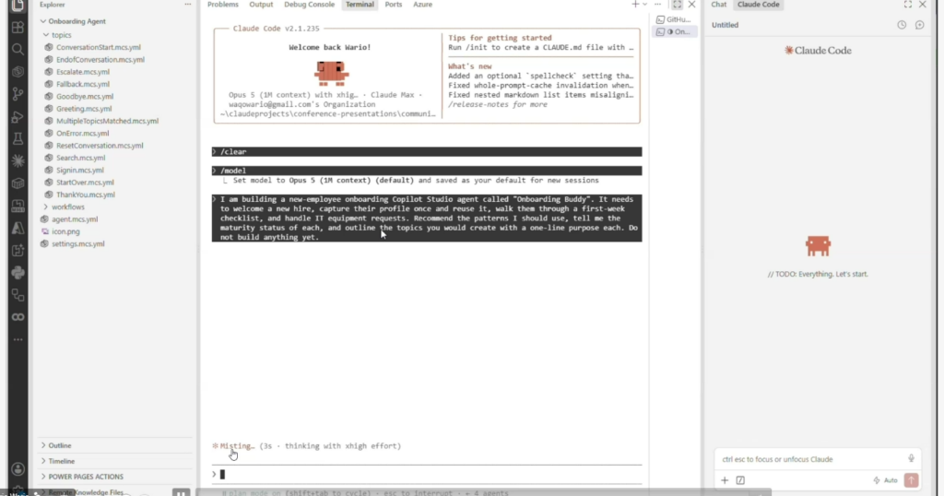The width and height of the screenshot is (944, 496).
Task: Open terminal panel more actions ellipsis
Action: click(x=657, y=5)
